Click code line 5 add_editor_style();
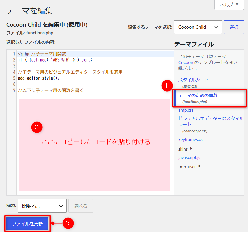 (x=39, y=78)
